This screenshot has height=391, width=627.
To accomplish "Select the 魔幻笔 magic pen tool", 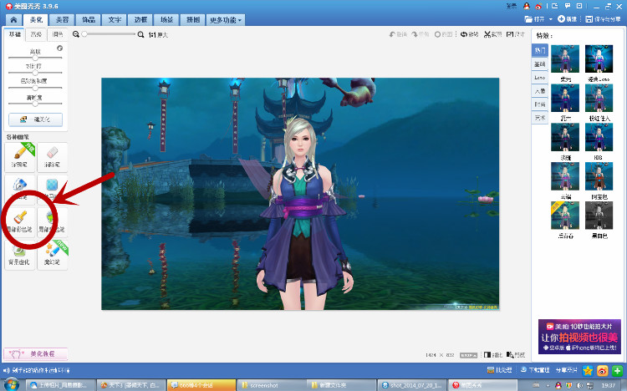I will click(x=53, y=255).
